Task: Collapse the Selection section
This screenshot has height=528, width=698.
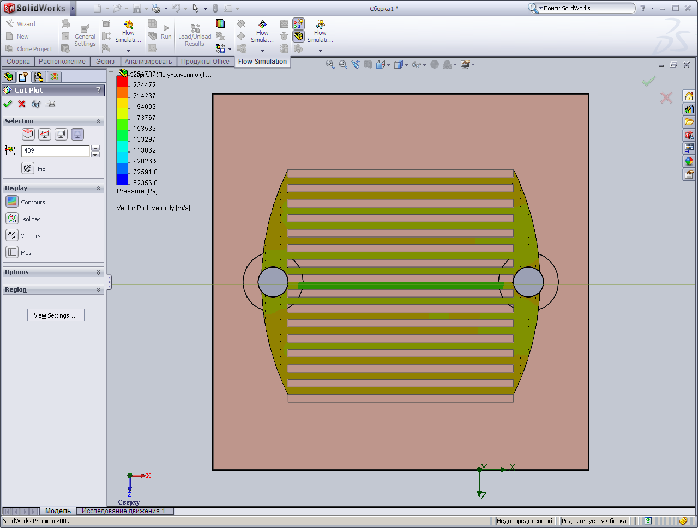Action: click(99, 121)
